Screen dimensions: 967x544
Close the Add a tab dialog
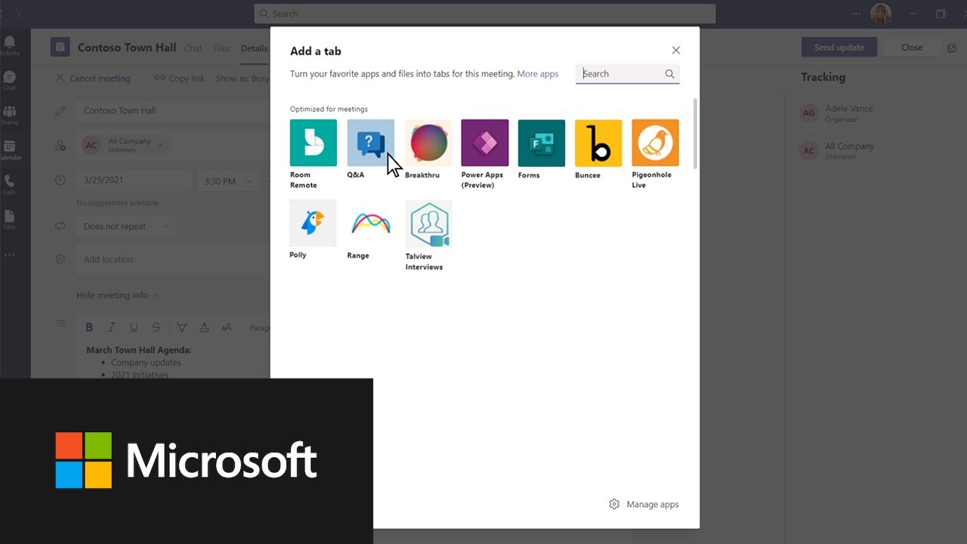(676, 51)
